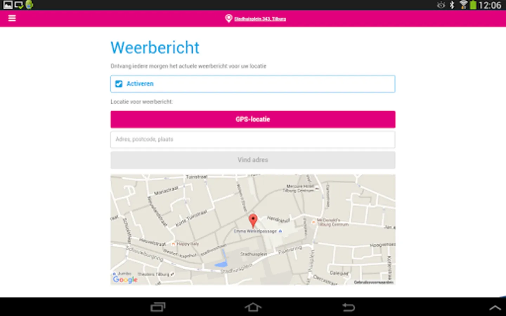Tap the location pin icon in header
This screenshot has width=506, height=316.
(228, 18)
